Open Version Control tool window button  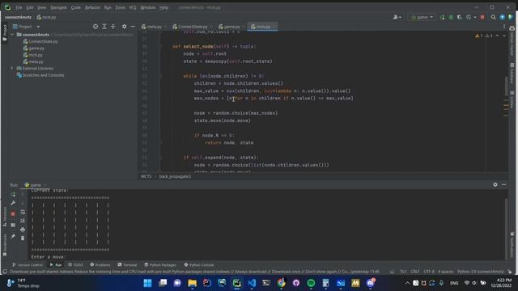(x=28, y=265)
